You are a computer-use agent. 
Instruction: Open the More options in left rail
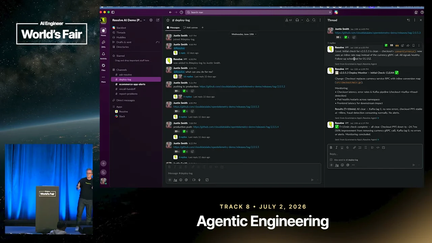(x=103, y=77)
